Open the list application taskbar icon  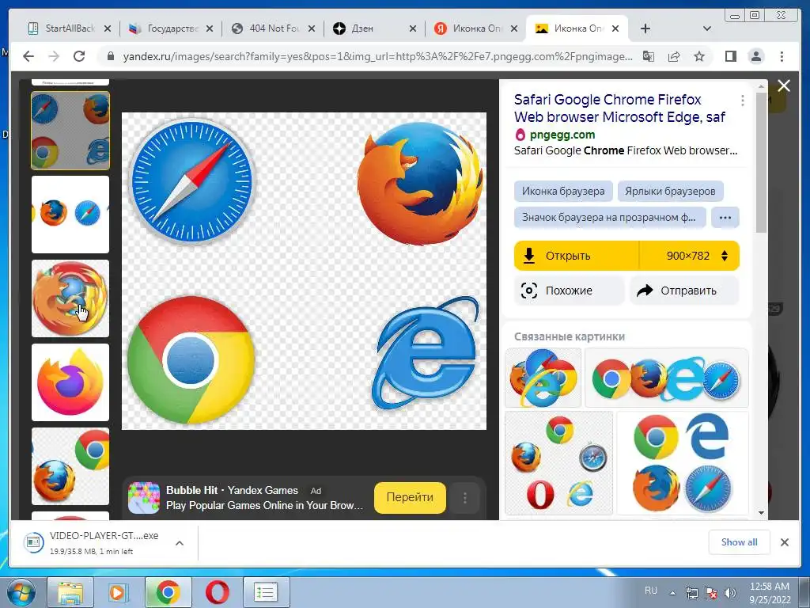point(266,592)
